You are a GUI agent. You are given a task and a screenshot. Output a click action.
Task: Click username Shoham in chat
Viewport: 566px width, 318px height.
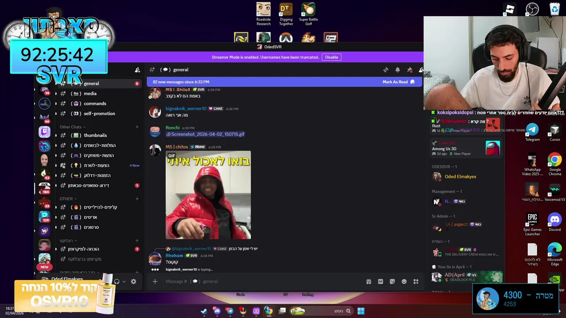tap(174, 256)
